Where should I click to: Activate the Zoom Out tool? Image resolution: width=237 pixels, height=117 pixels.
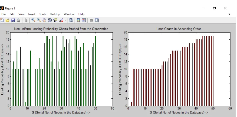(x=39, y=20)
